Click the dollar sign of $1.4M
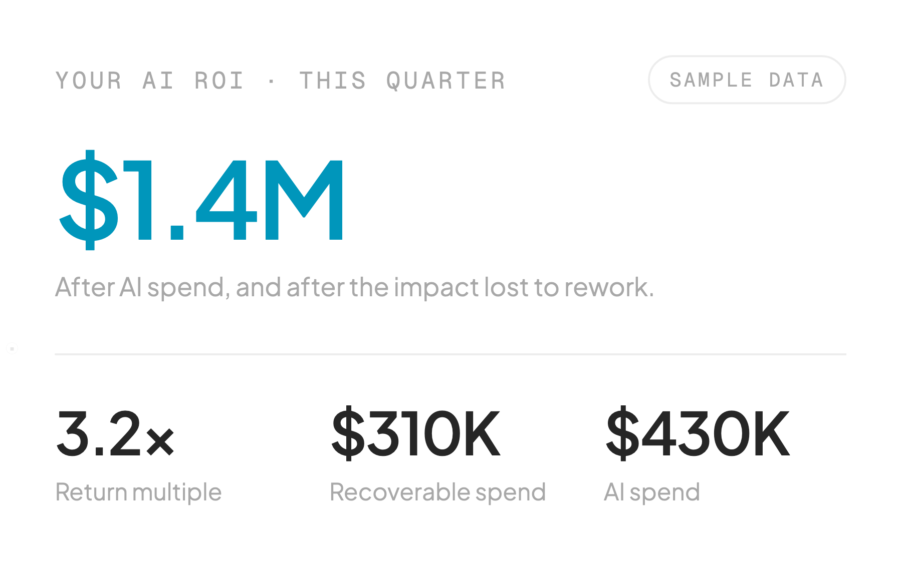This screenshot has width=902, height=561. 89,200
